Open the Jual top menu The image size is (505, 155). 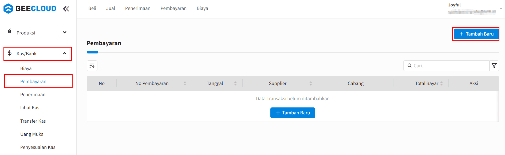point(111,8)
